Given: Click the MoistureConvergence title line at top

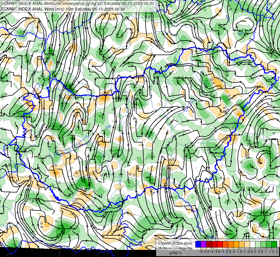Looking at the screenshot, I should click(78, 3).
